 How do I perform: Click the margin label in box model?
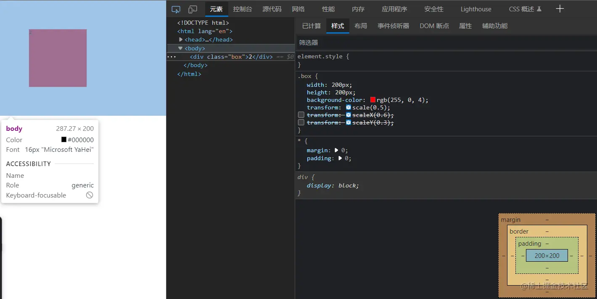coord(511,219)
